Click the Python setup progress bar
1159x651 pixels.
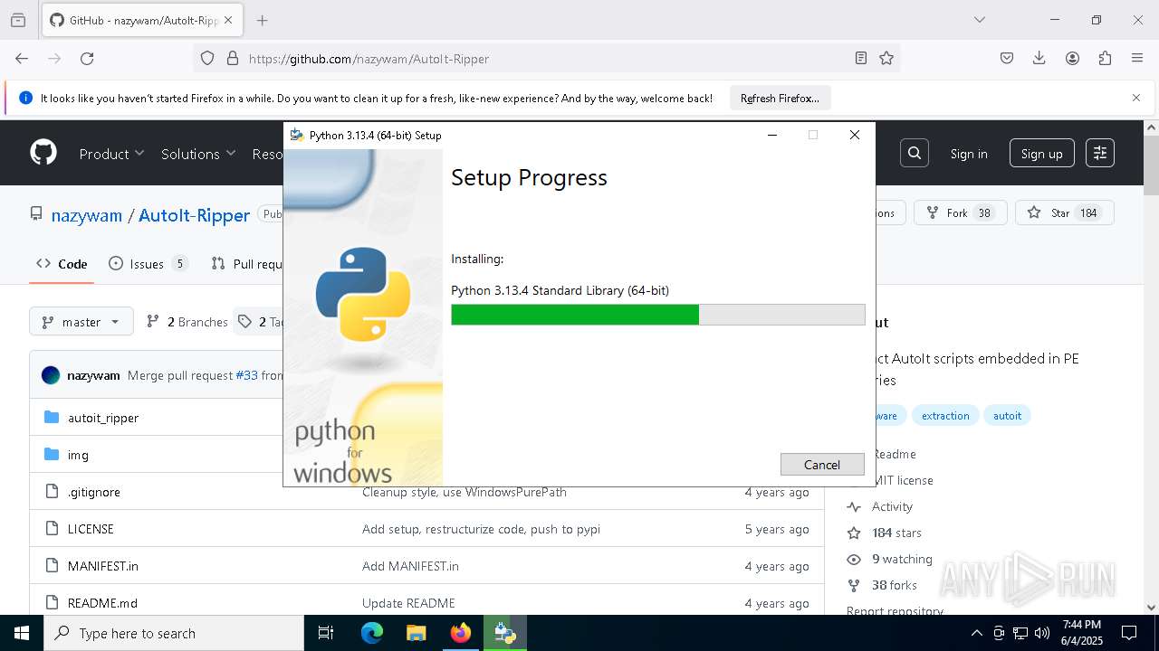658,315
